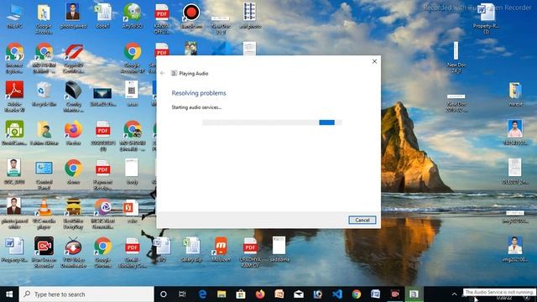Screen dimensions: 537x302
Task: Select the Google Account folder on the desktop
Action: (x=44, y=18)
